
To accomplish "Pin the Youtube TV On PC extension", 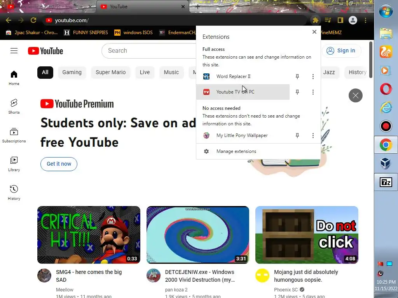I will (297, 92).
